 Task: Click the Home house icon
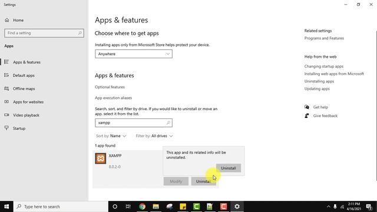click(6, 20)
